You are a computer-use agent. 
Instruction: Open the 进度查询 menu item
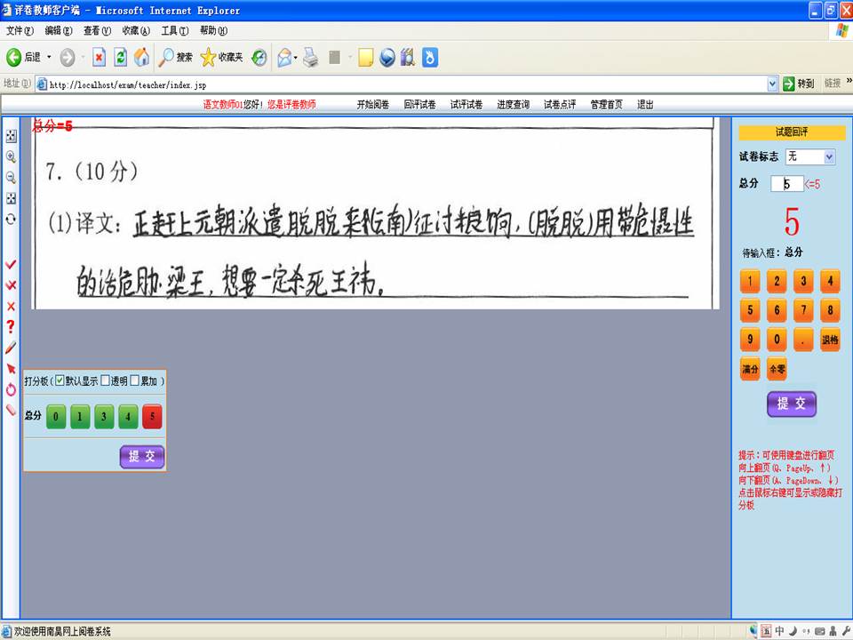point(513,104)
